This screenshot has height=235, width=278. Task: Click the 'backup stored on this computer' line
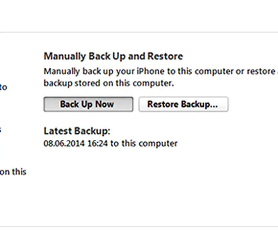pos(109,83)
